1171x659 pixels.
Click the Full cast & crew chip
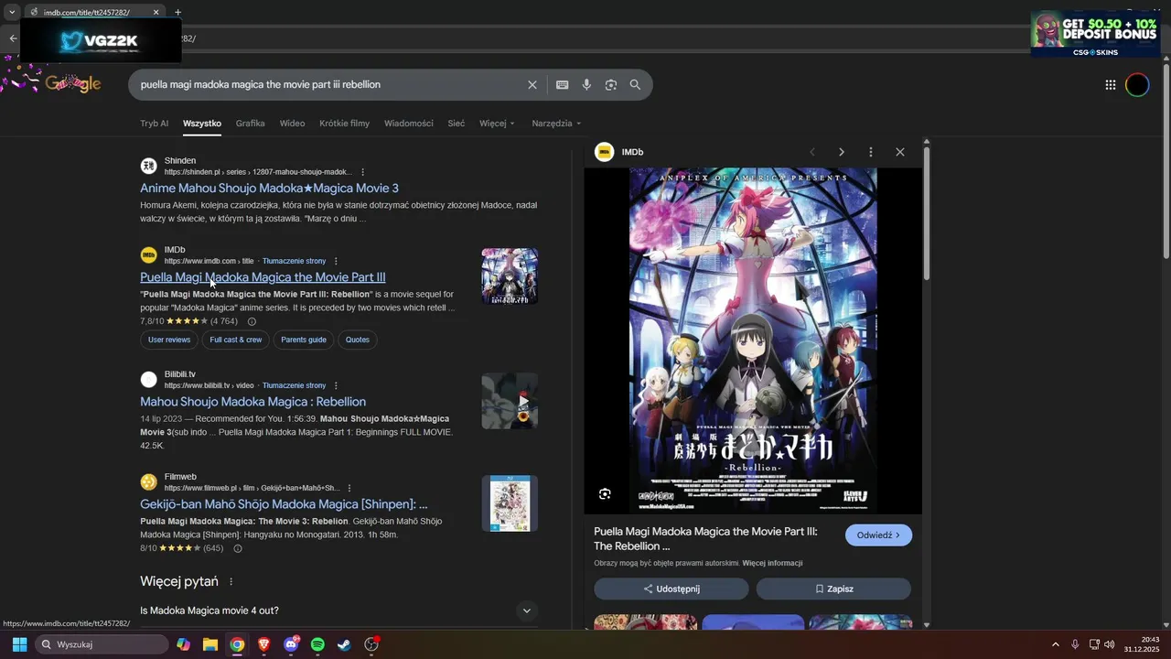(235, 340)
